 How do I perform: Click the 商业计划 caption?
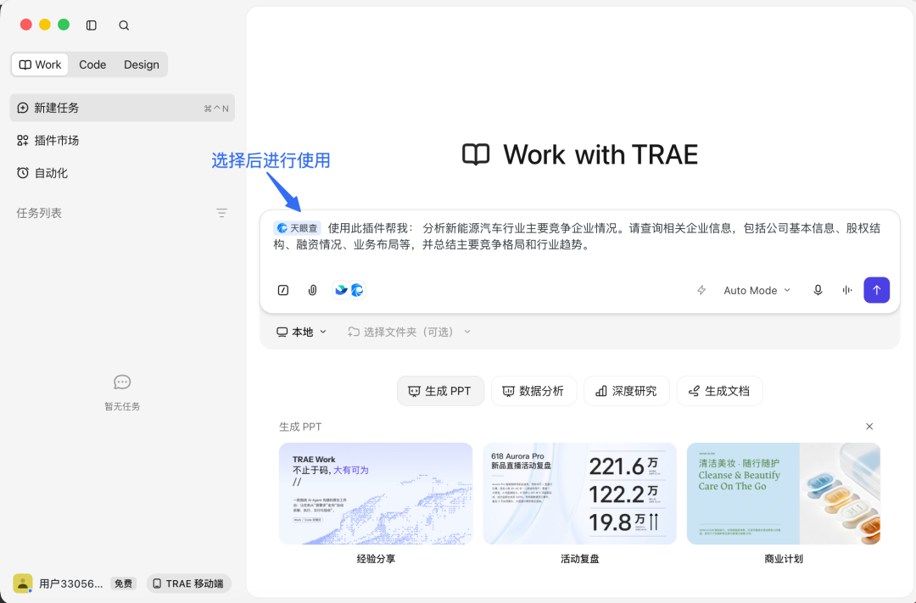(784, 559)
